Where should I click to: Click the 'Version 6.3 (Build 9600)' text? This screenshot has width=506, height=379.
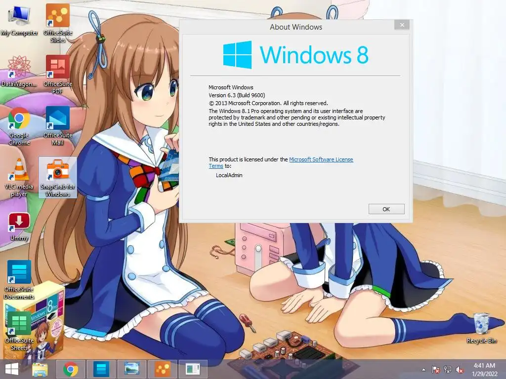pos(237,95)
